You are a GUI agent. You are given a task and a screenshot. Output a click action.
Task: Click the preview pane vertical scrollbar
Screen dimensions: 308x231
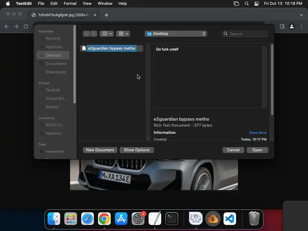[272, 79]
